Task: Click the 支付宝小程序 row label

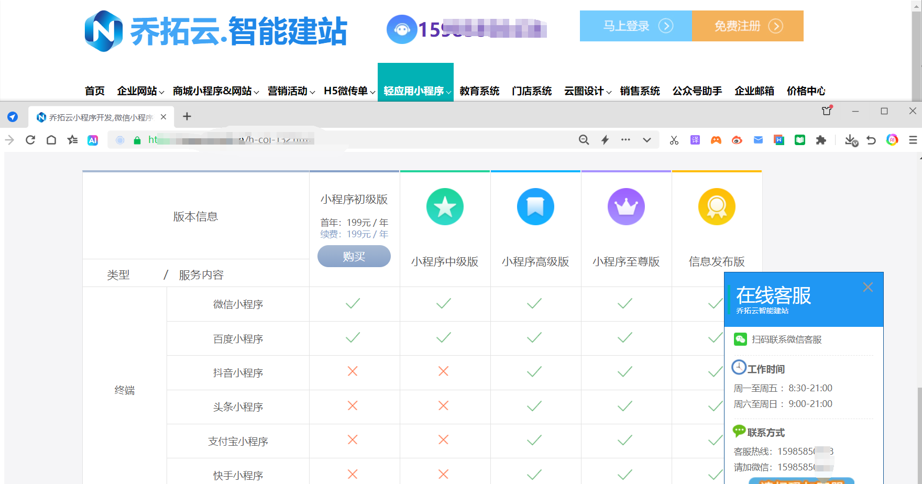Action: pyautogui.click(x=238, y=442)
